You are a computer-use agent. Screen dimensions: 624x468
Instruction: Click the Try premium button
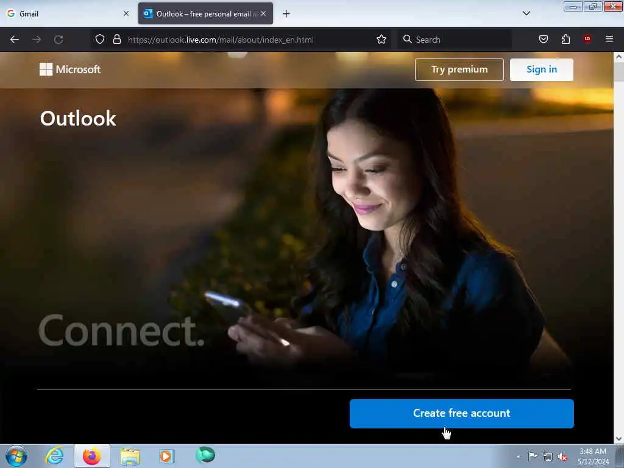459,69
